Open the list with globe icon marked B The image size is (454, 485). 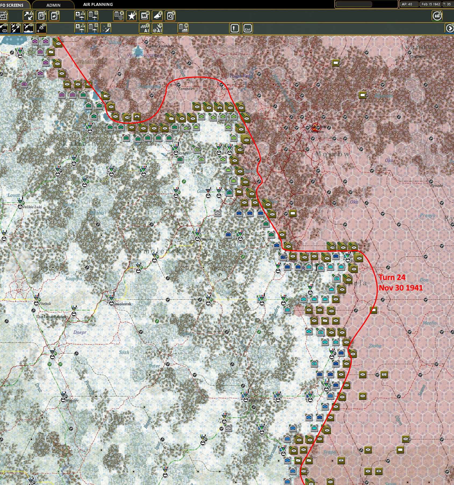tap(118, 16)
